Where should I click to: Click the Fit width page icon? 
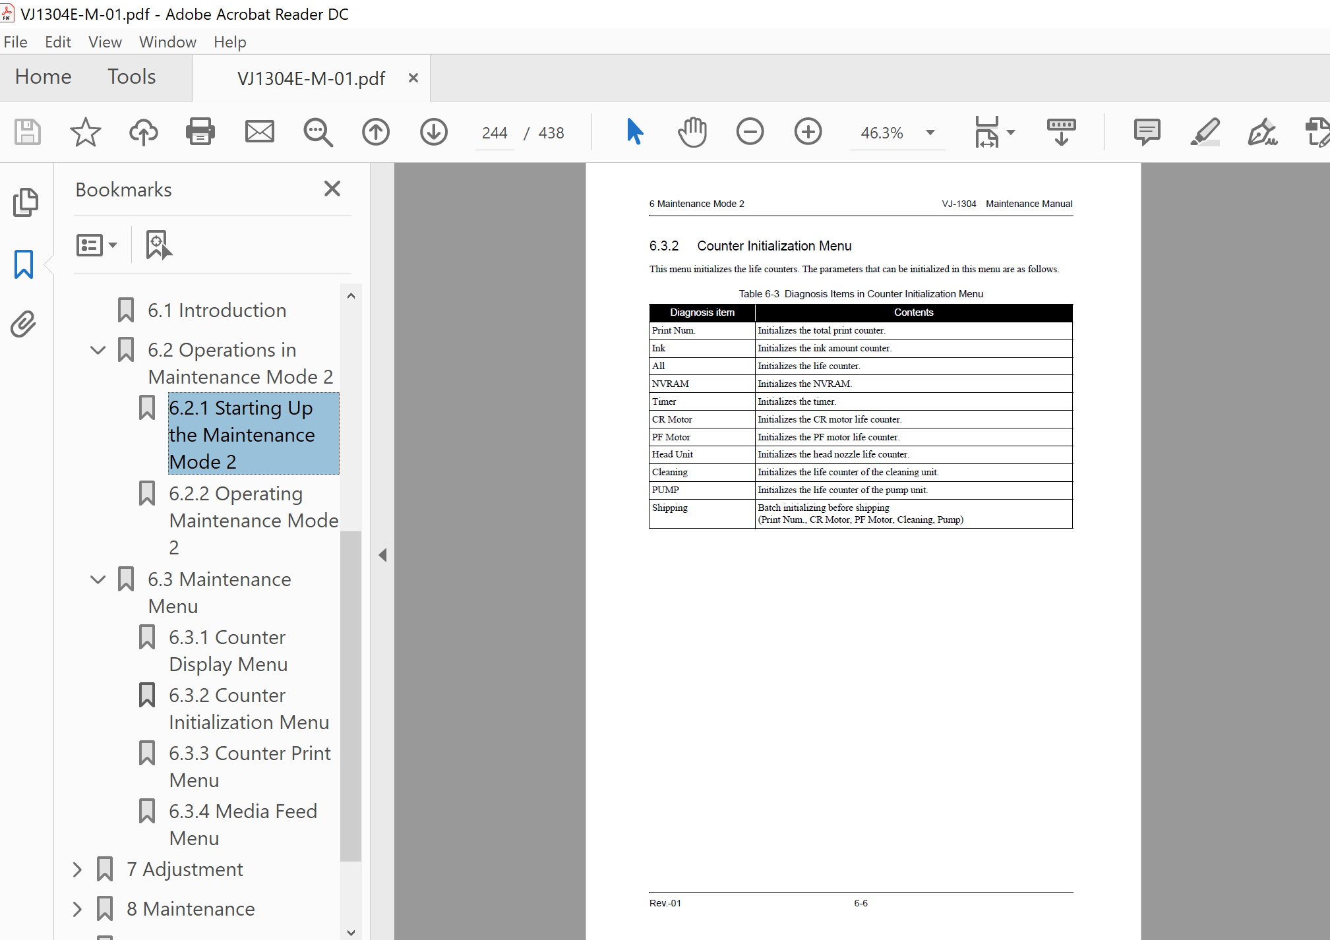click(x=987, y=132)
